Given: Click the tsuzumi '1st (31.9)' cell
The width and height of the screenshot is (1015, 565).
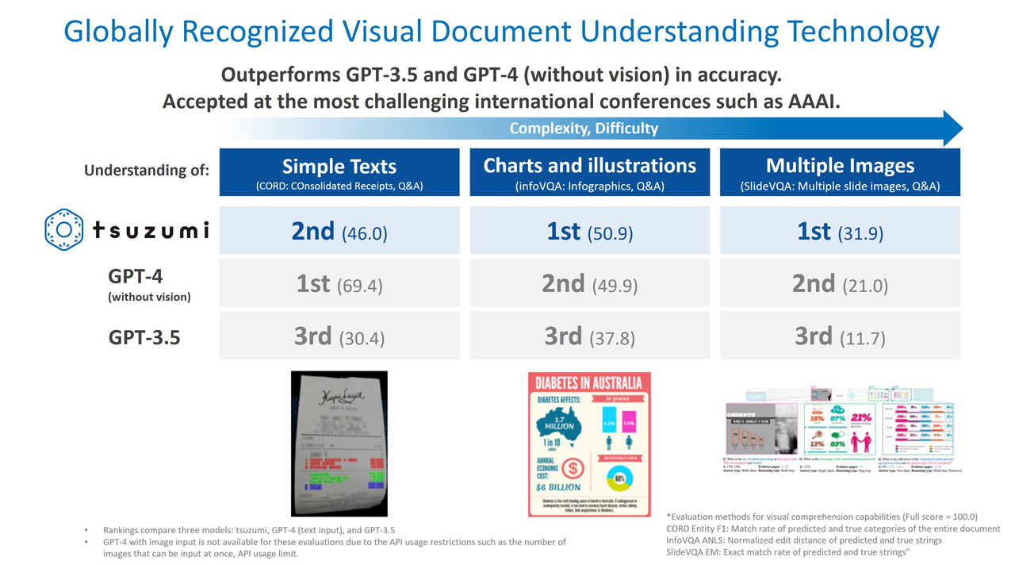Looking at the screenshot, I should [x=841, y=230].
